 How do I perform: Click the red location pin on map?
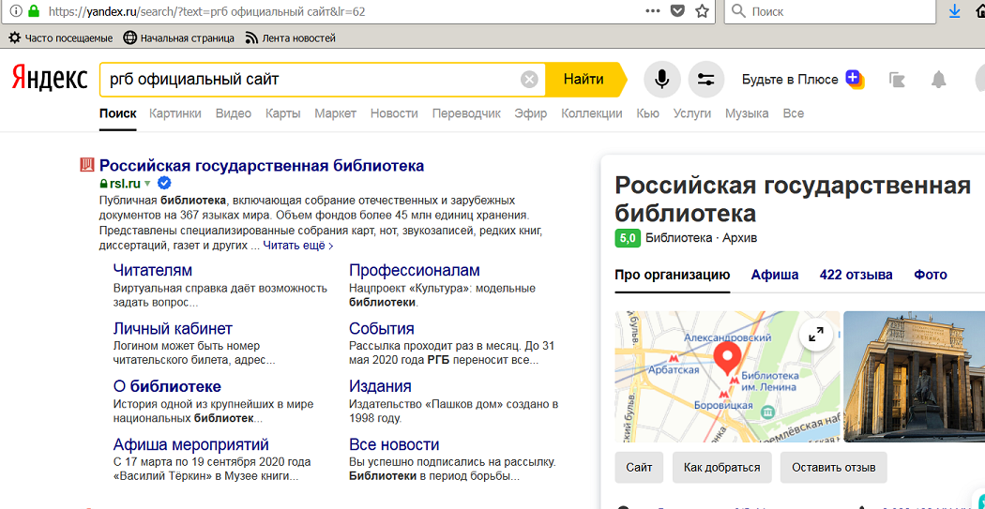coord(727,359)
